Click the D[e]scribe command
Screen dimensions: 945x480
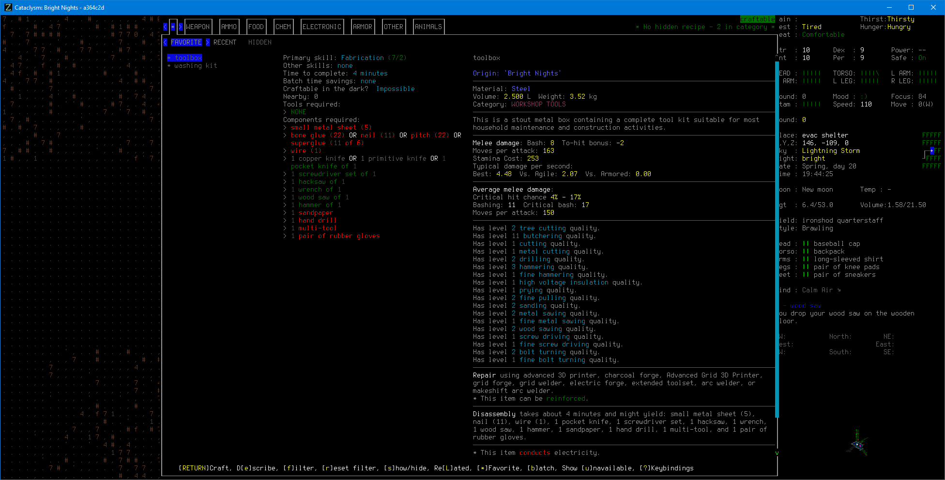coord(256,468)
